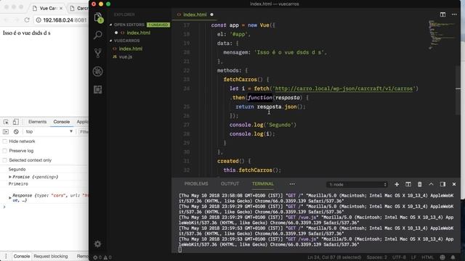Close the terminal panel
The image size is (465, 261).
pyautogui.click(x=454, y=184)
